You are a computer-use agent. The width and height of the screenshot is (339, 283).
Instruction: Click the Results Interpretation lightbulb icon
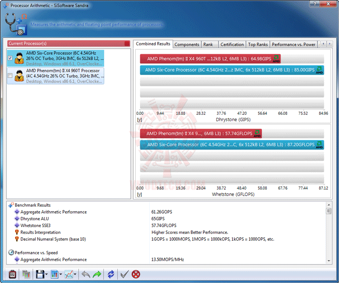(16, 232)
